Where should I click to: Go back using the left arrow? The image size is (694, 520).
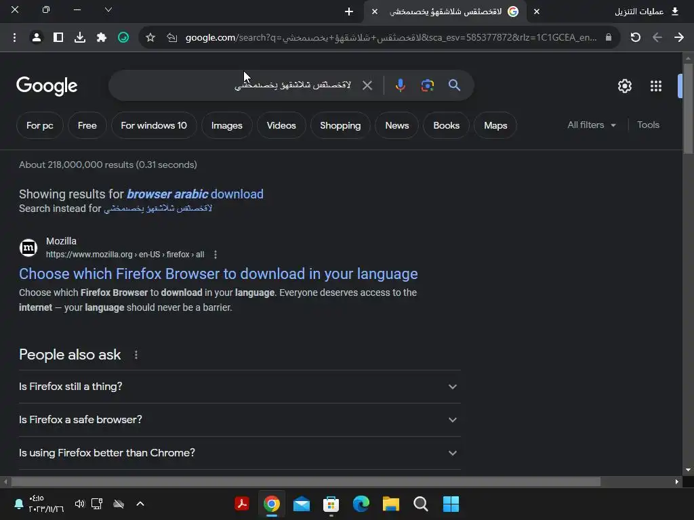[x=657, y=38]
